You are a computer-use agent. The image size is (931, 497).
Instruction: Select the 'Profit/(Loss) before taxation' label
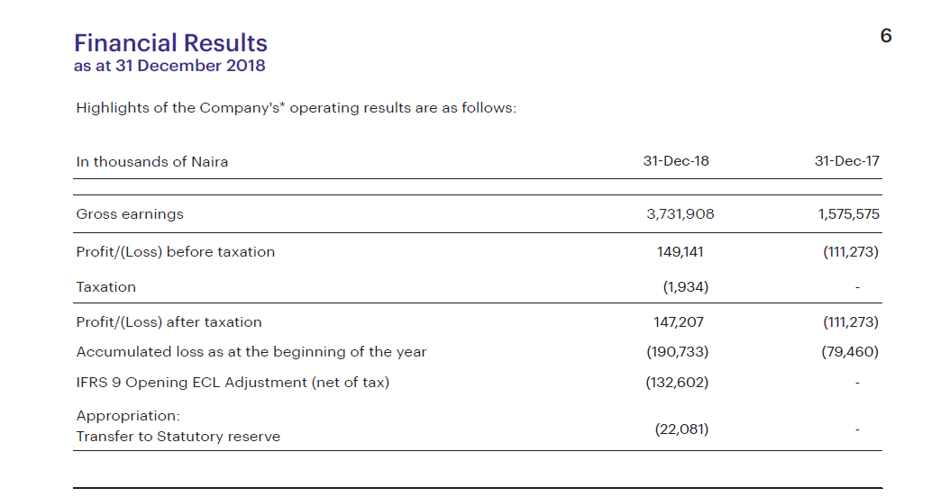pos(176,252)
